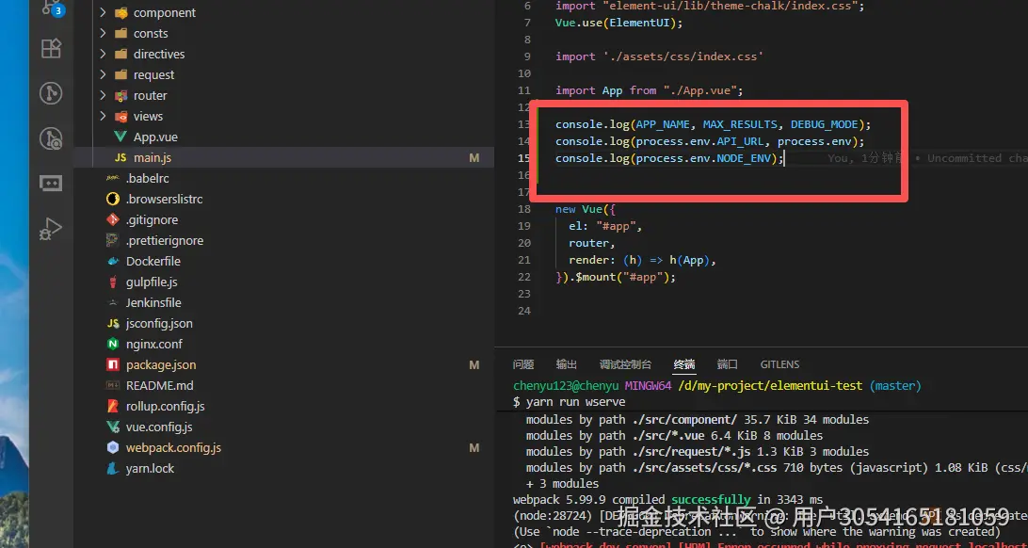Click the Vue icon beside App.vue

click(x=120, y=137)
